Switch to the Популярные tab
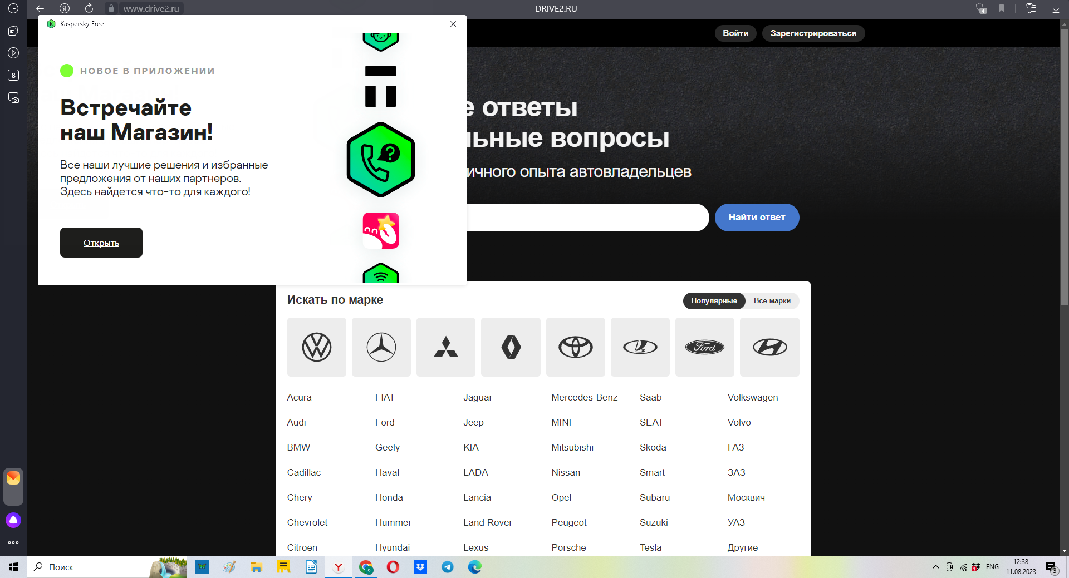 [714, 301]
